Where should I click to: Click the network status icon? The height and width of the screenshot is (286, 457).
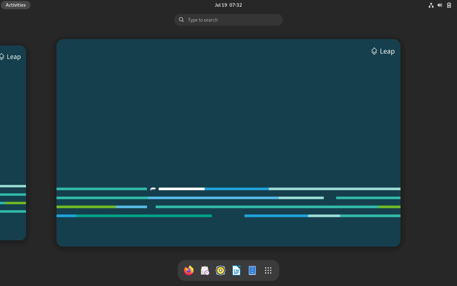point(431,5)
